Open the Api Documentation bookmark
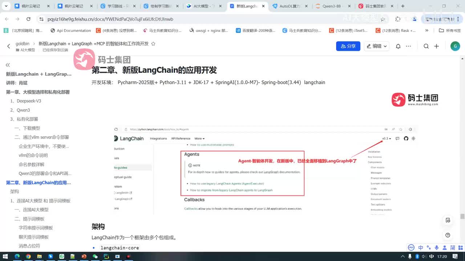 (71, 30)
